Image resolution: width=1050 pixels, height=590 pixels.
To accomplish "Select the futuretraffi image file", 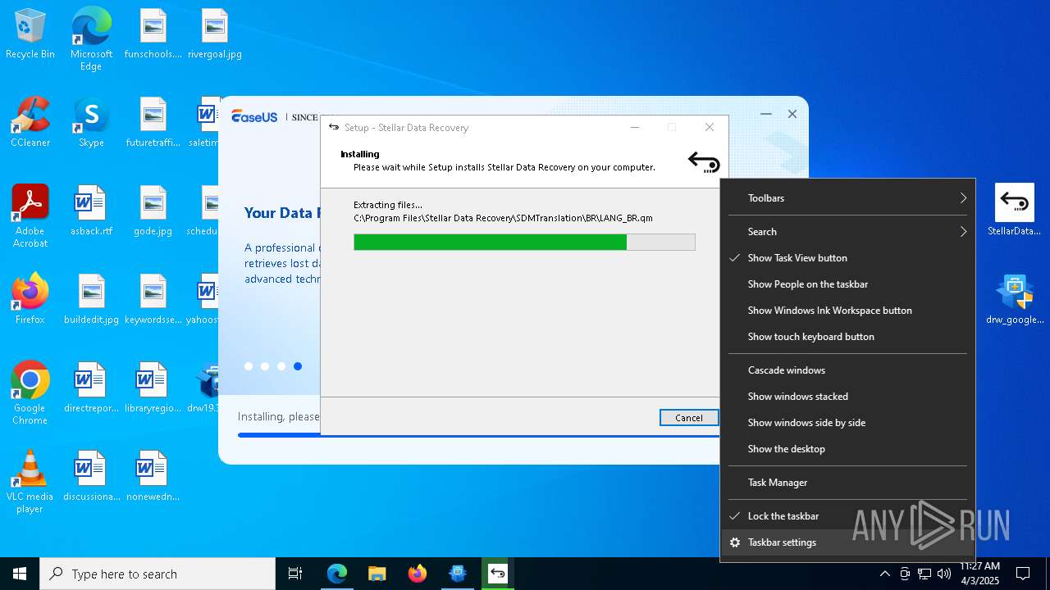I will coord(153,123).
